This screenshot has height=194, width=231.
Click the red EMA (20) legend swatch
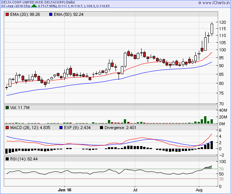click(7, 15)
